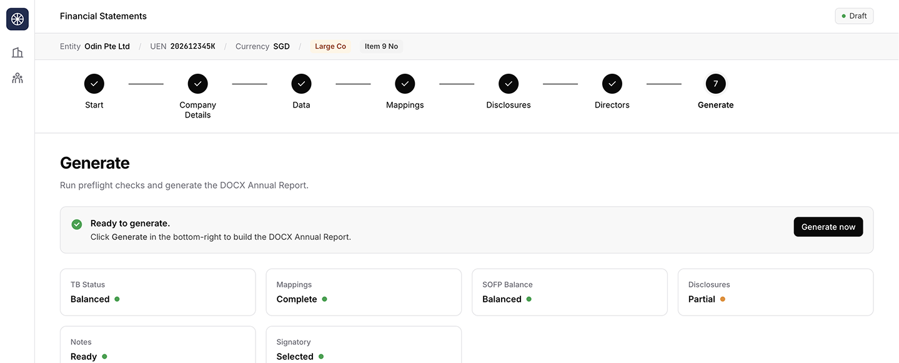Go to the Start step checkmark

94,84
